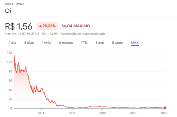Click the Oi company name heading
This screenshot has height=117, width=177.
(x=8, y=11)
